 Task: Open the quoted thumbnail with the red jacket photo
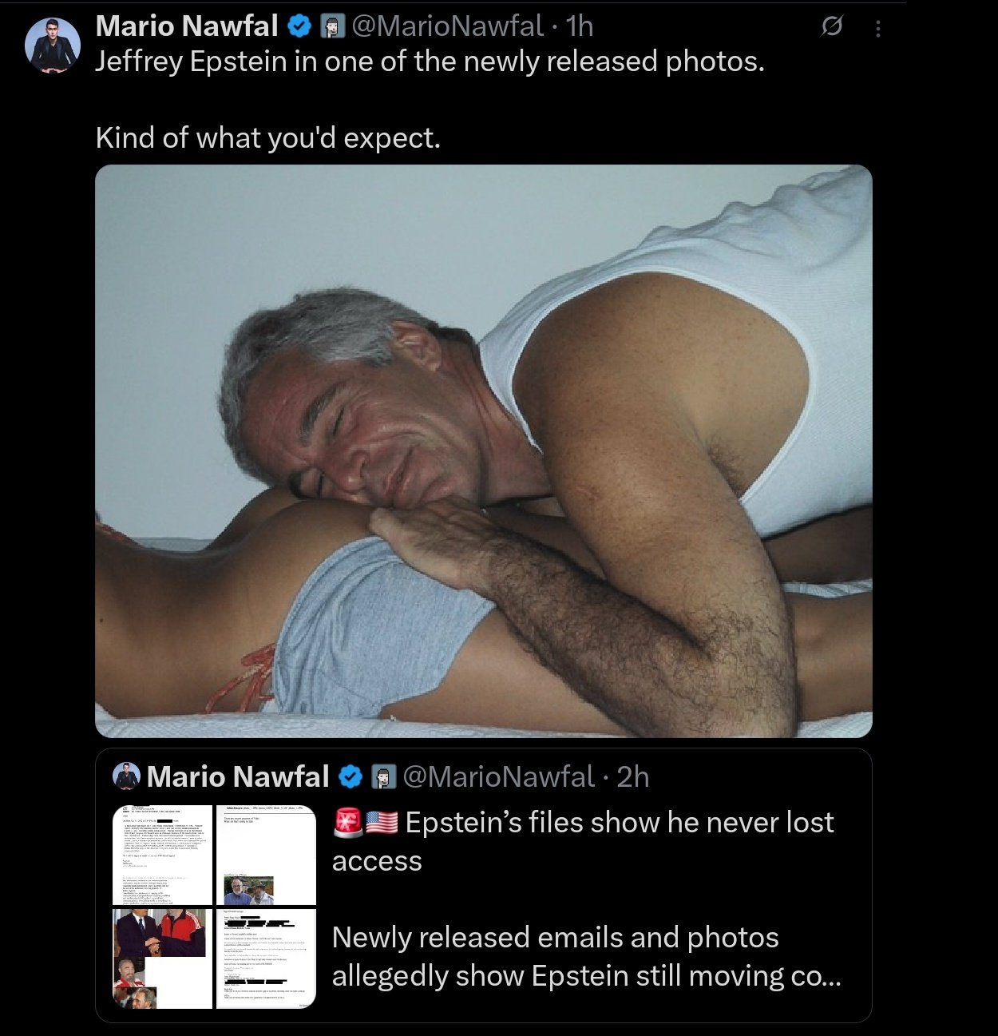[x=162, y=959]
